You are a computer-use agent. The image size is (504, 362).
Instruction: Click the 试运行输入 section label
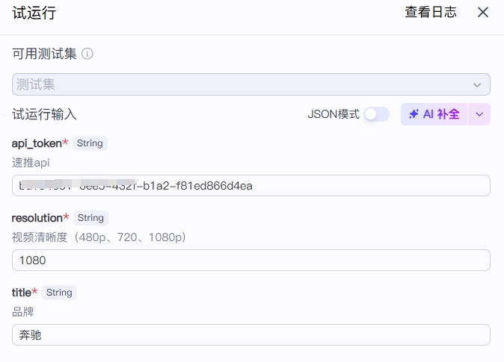click(x=44, y=114)
